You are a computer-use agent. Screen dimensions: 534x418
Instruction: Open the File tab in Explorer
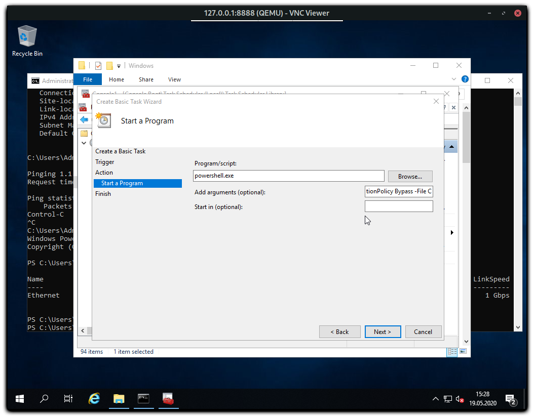pyautogui.click(x=88, y=79)
